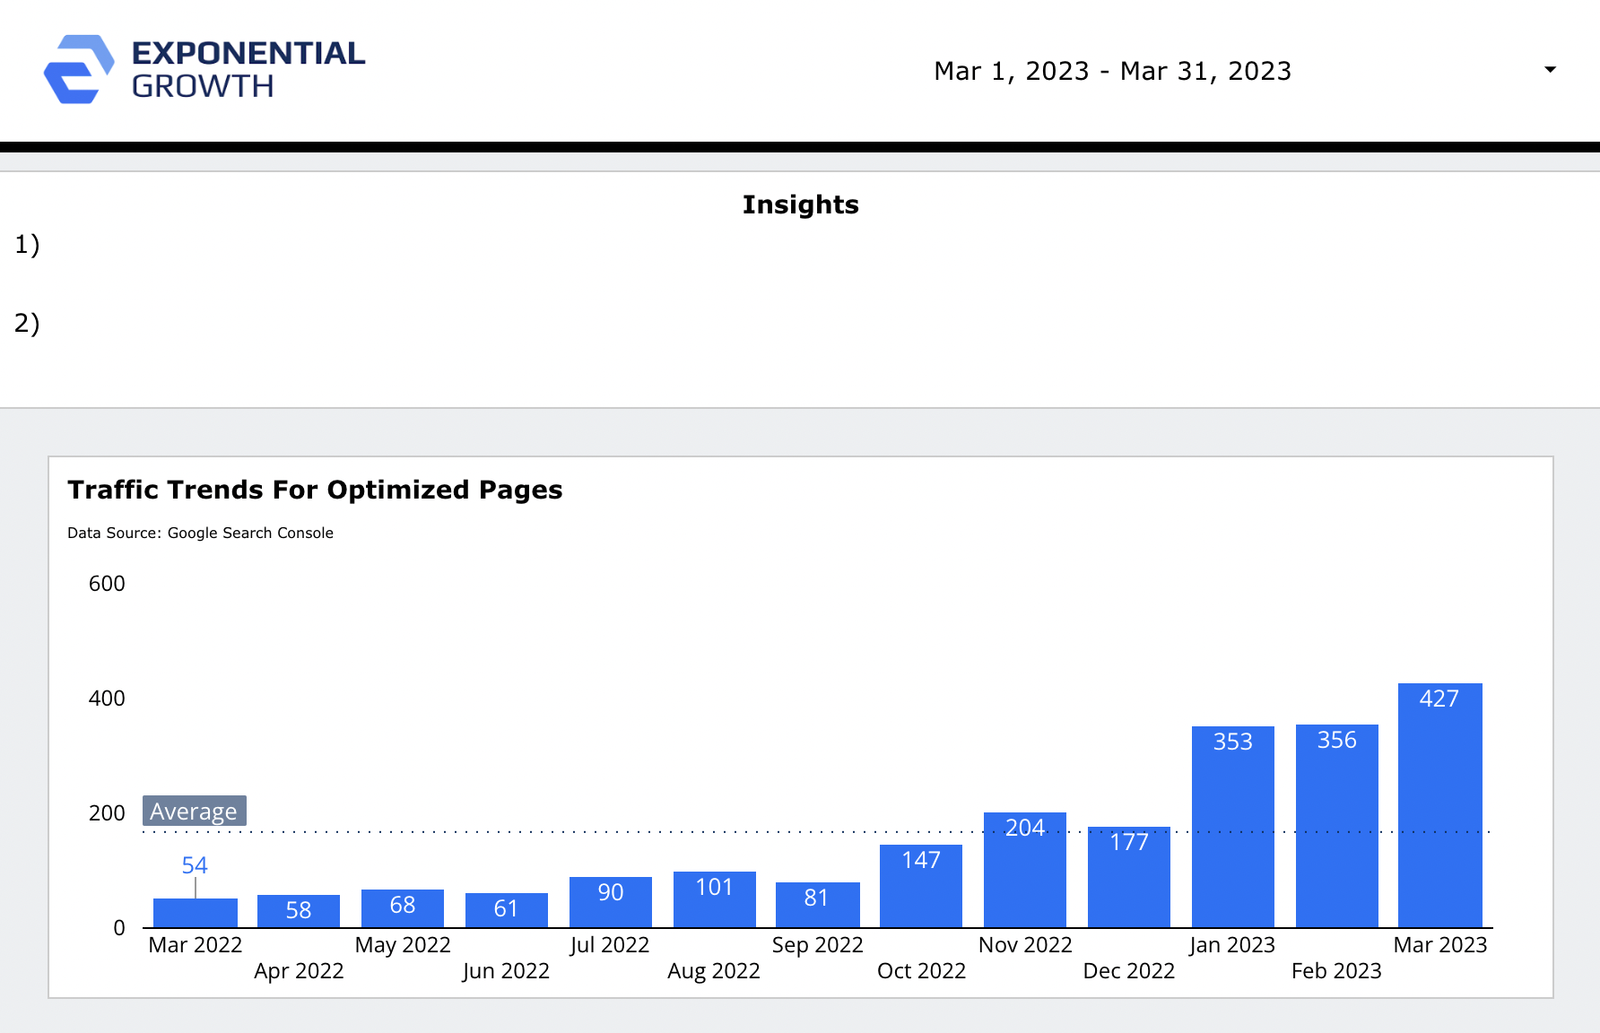Viewport: 1600px width, 1033px height.
Task: Click the Insights section heading
Action: tap(801, 204)
